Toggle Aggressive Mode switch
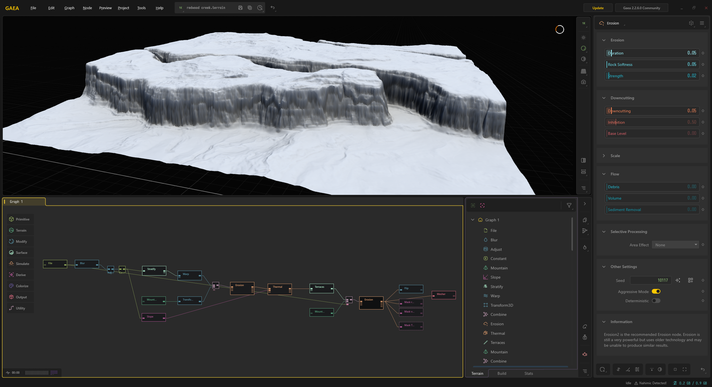Image resolution: width=712 pixels, height=387 pixels. [x=656, y=291]
